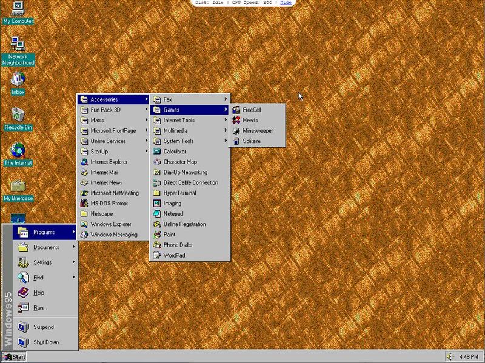Open Phone Dialer
The height and width of the screenshot is (363, 485).
point(190,245)
